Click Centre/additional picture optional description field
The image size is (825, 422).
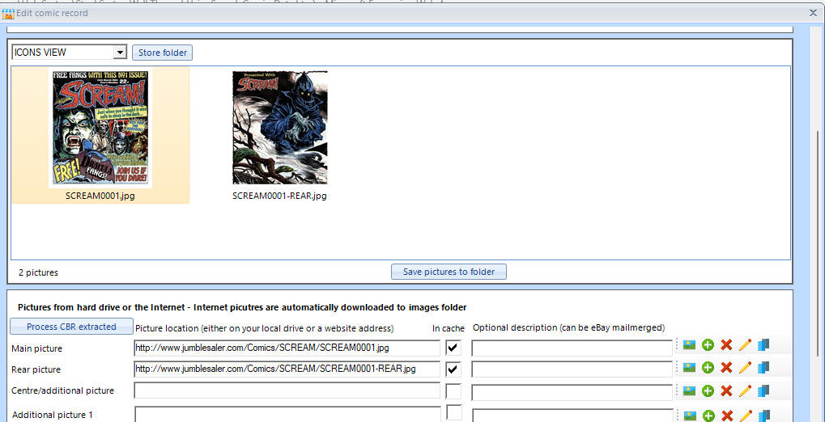tap(572, 392)
